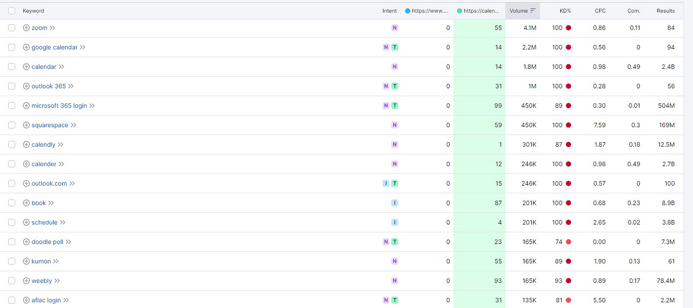The width and height of the screenshot is (693, 308).
Task: Click the 4.1M volume value for zoom
Action: pos(529,28)
